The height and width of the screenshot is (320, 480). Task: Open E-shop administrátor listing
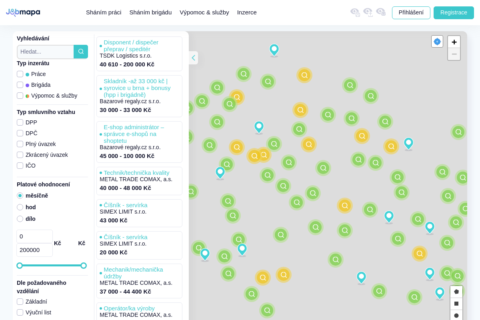(x=134, y=134)
